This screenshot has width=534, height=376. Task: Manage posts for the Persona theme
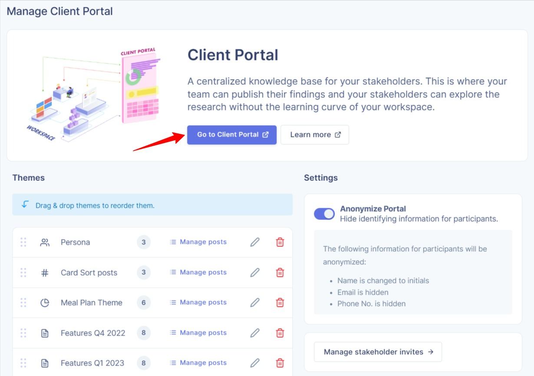[x=198, y=242]
